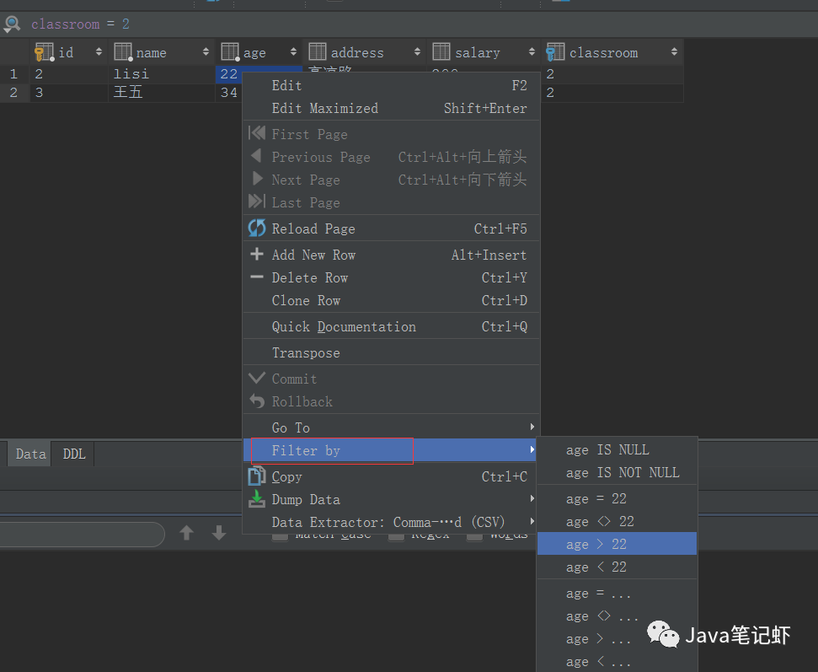Click the Reload Page refresh icon

tap(257, 228)
